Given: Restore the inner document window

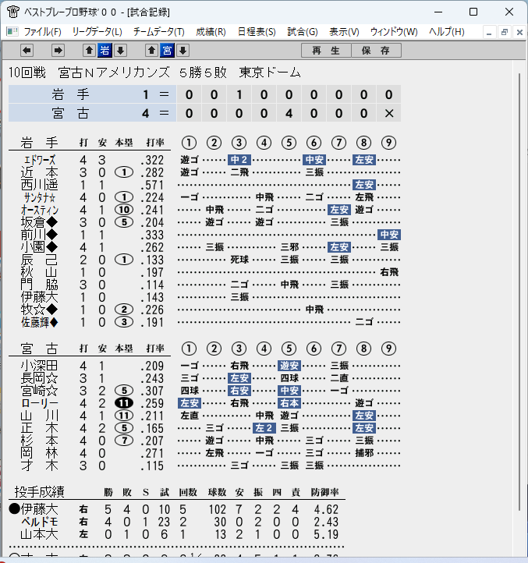Looking at the screenshot, I should coord(505,32).
